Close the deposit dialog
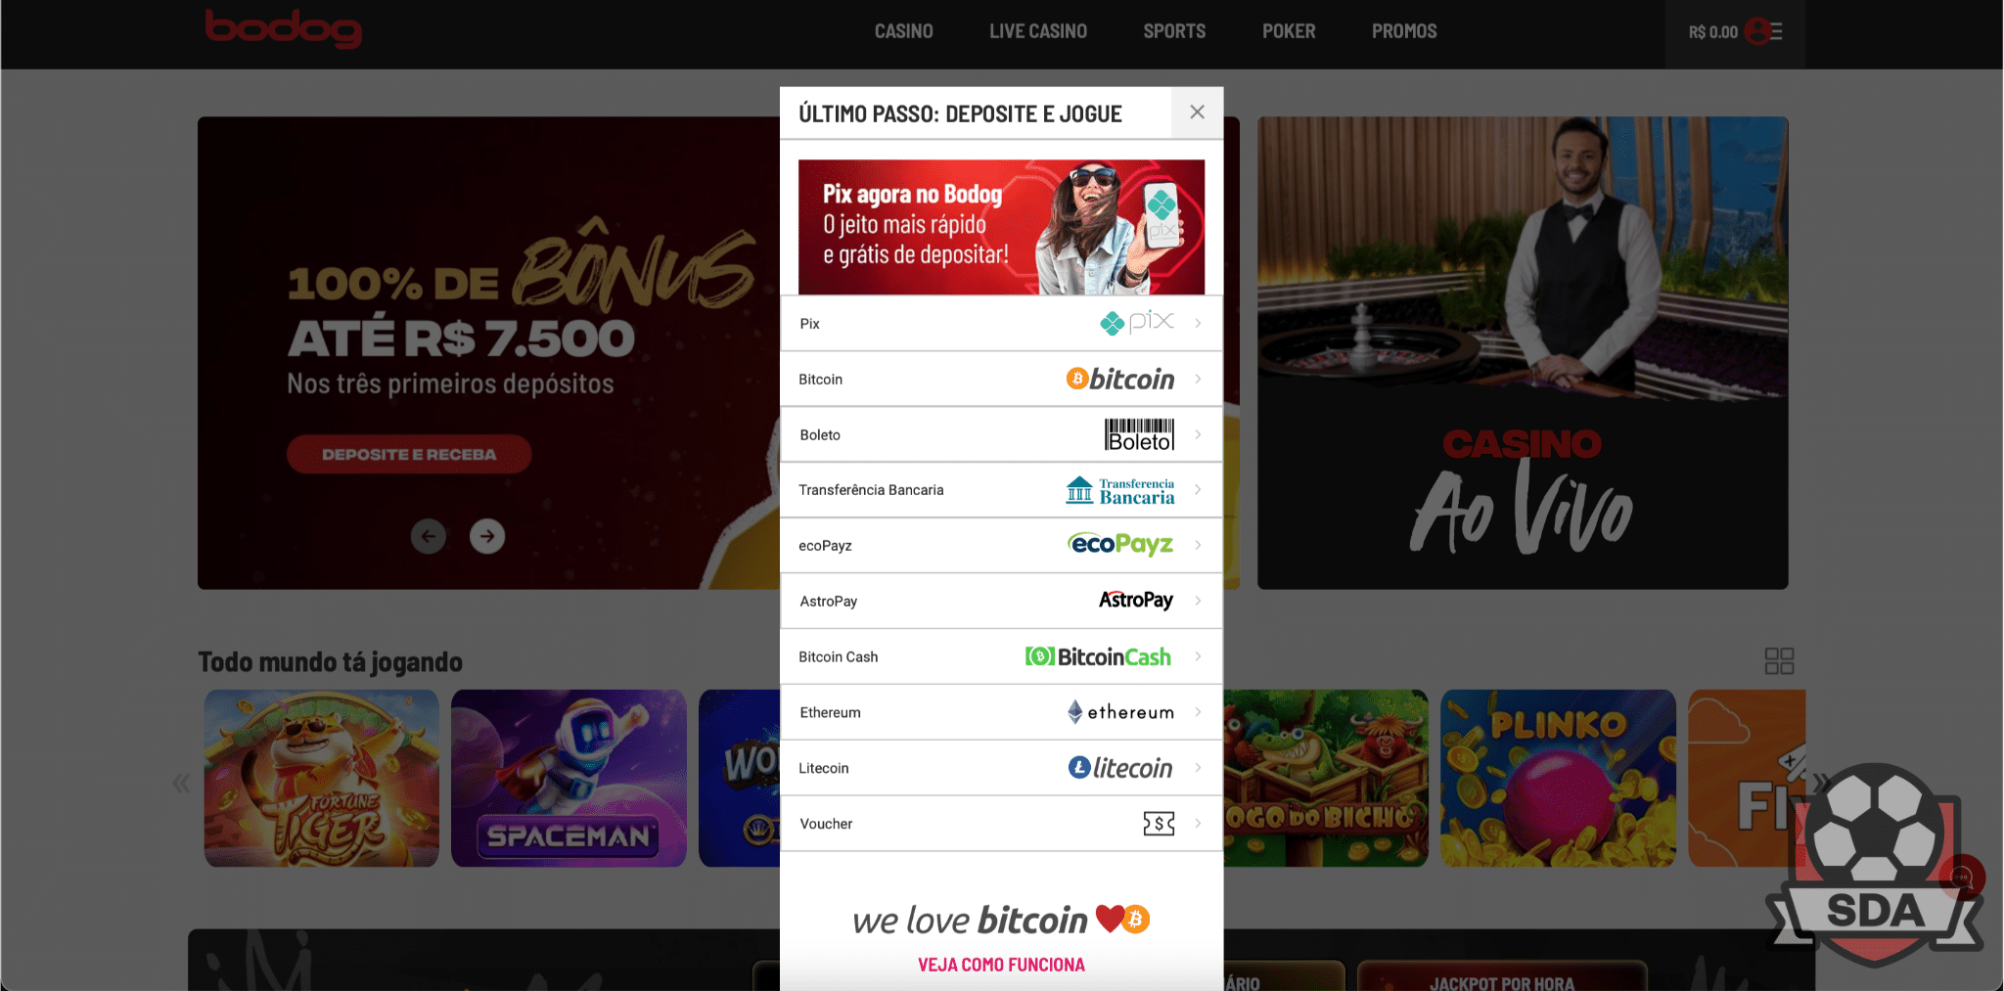This screenshot has height=991, width=2004. tap(1197, 113)
